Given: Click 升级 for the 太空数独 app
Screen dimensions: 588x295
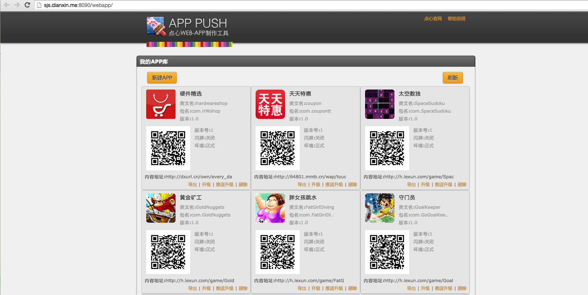Looking at the screenshot, I should [425, 185].
